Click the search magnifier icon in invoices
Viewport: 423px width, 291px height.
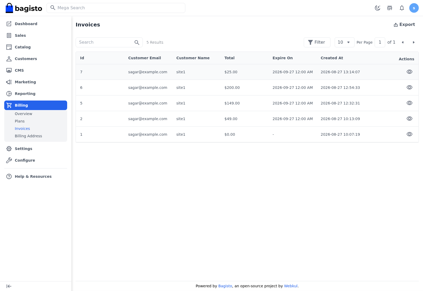pos(137,42)
